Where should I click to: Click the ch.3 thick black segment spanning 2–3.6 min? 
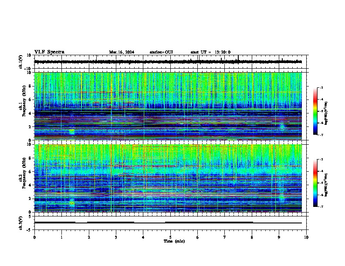[111, 223]
